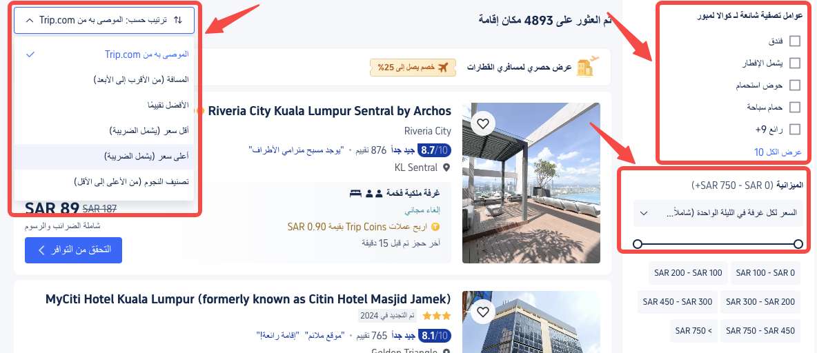This screenshot has width=817, height=353.
Task: Expand all 10 filters via عرض الكل
Action: (x=778, y=152)
